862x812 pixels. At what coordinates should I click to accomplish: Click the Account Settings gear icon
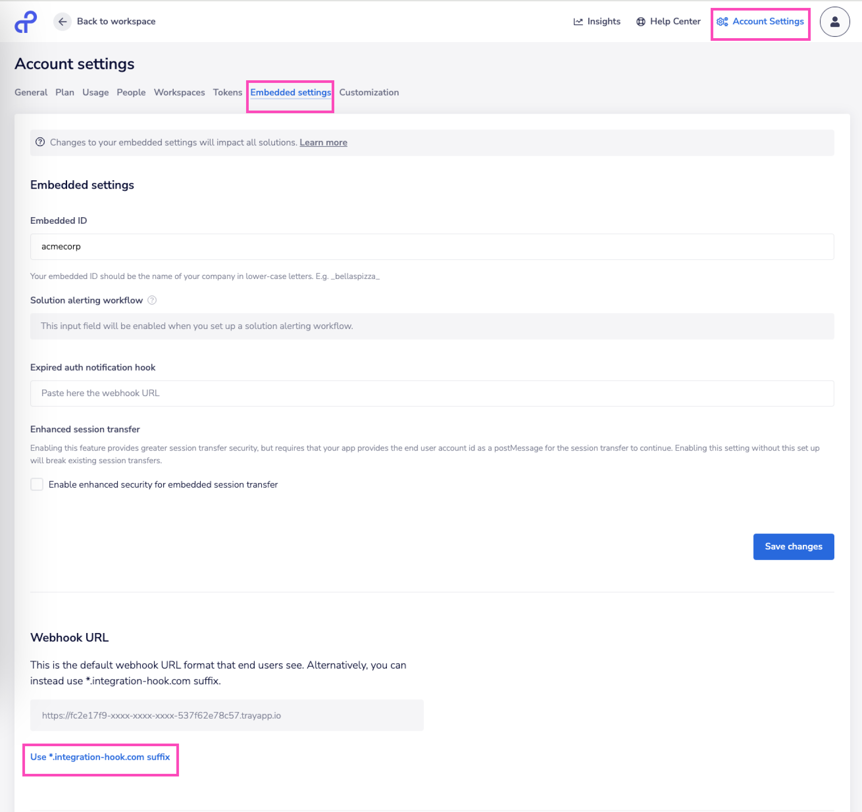coord(722,21)
